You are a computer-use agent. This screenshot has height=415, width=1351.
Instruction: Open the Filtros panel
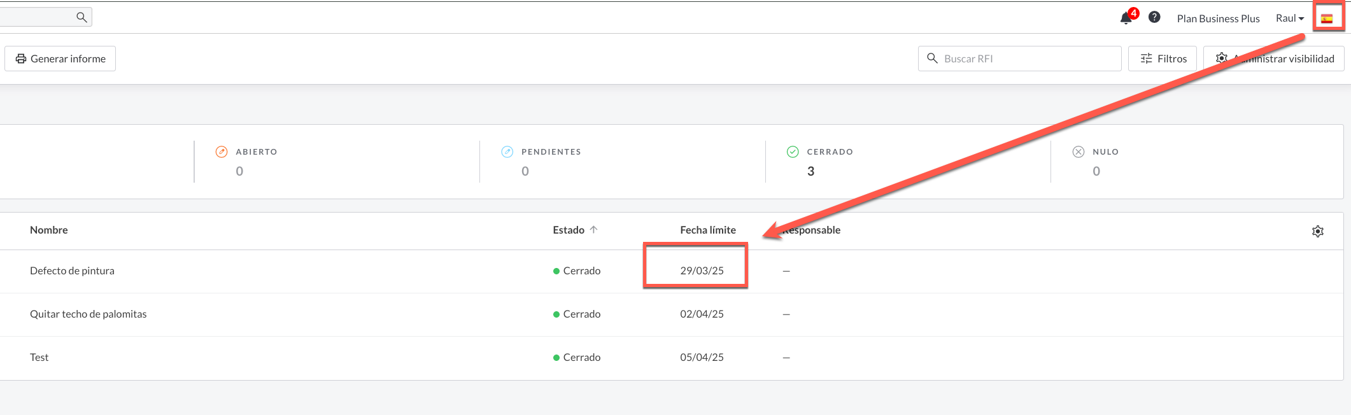click(1163, 59)
